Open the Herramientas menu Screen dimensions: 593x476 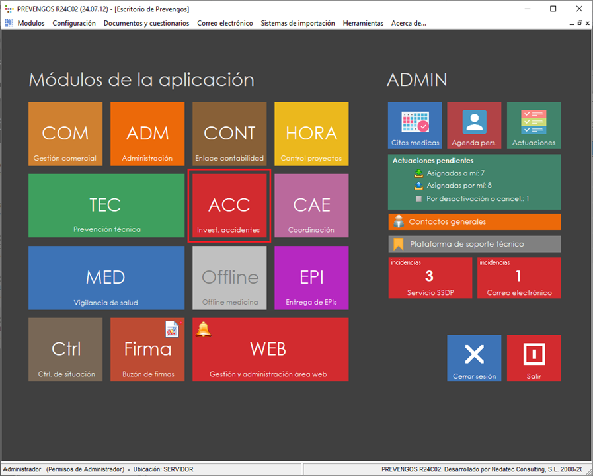point(363,23)
